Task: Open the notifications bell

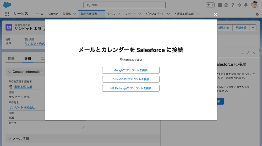Action: point(246,5)
